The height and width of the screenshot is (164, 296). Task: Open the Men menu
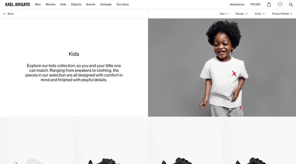(38, 5)
